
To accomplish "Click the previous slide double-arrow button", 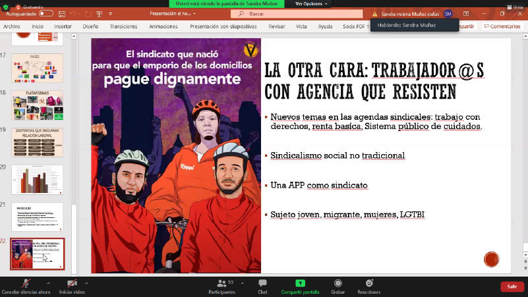I will click(x=525, y=261).
